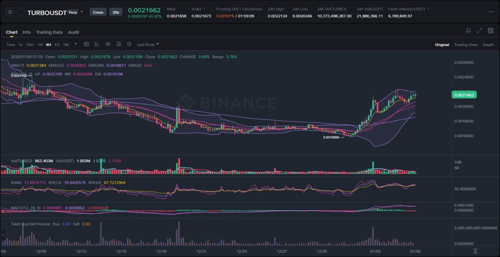Image resolution: width=500 pixels, height=257 pixels.
Task: Adjust leverage via the 20x button
Action: tap(116, 12)
